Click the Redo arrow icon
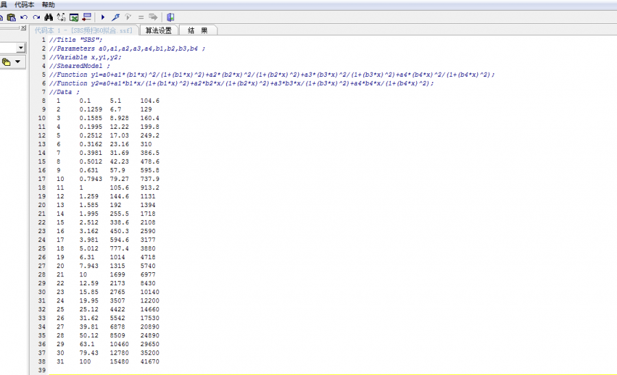The height and width of the screenshot is (375, 617). pyautogui.click(x=36, y=17)
